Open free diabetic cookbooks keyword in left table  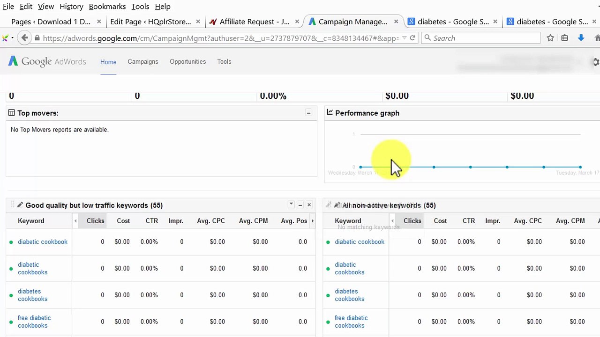click(34, 322)
